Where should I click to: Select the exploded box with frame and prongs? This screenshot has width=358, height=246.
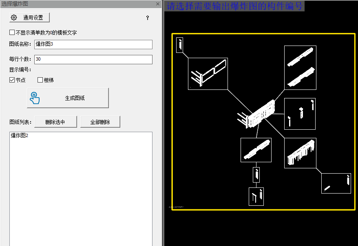(x=208, y=74)
